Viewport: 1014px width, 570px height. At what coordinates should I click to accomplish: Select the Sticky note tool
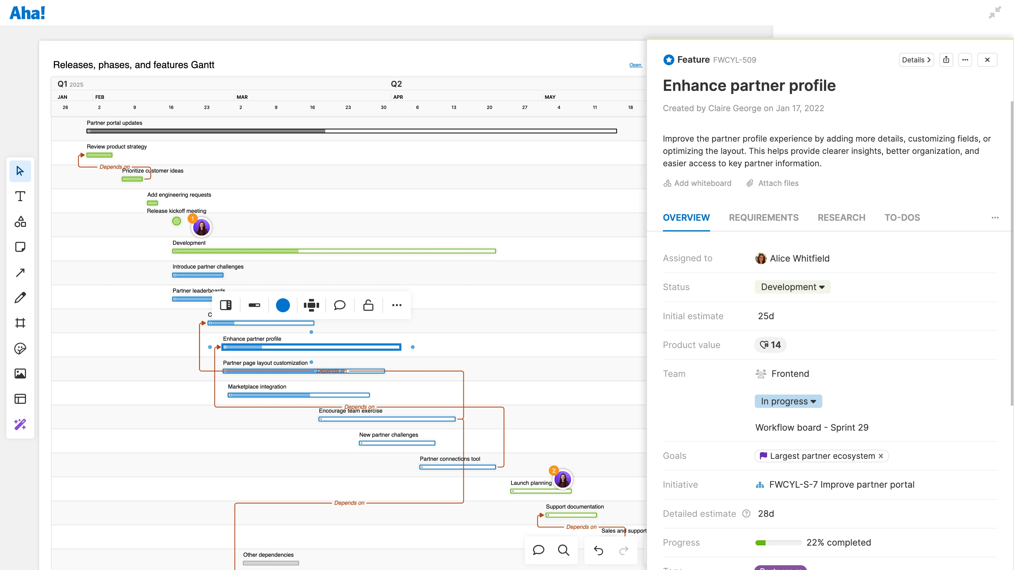tap(20, 247)
